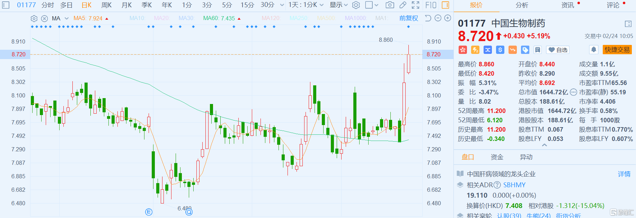Open the MA indicator settings gear

click(x=34, y=18)
